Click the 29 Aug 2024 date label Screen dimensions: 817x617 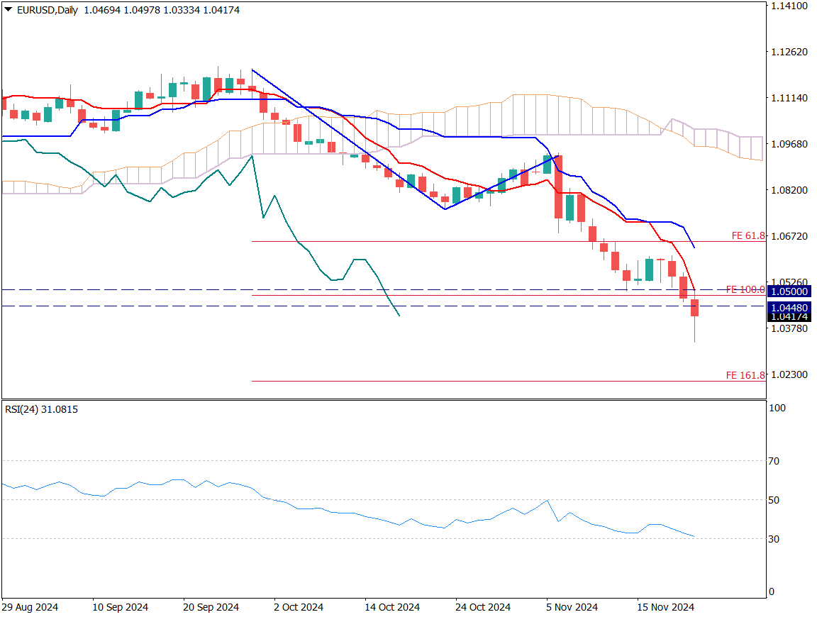tap(30, 607)
